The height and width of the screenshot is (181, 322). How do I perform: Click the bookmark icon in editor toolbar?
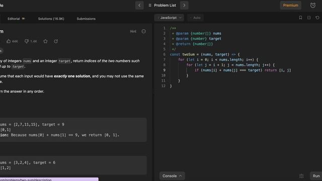pyautogui.click(x=300, y=18)
